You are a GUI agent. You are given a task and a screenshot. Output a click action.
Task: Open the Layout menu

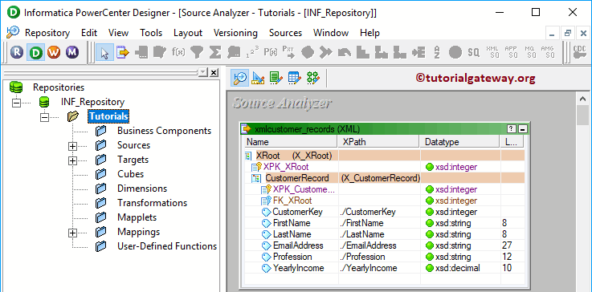point(188,33)
